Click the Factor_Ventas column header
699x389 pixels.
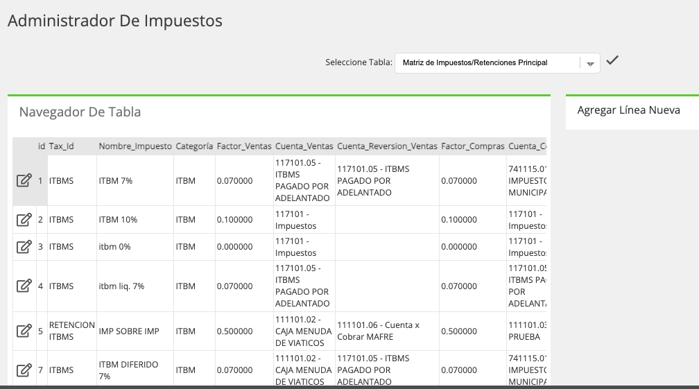(244, 146)
